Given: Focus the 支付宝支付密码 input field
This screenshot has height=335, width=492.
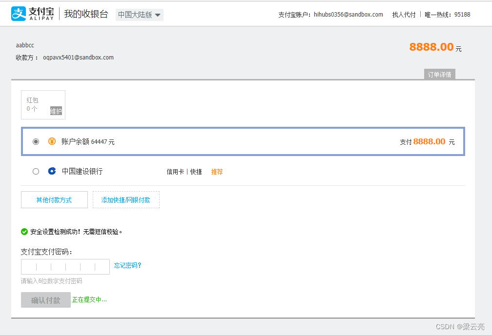Looking at the screenshot, I should tap(65, 267).
